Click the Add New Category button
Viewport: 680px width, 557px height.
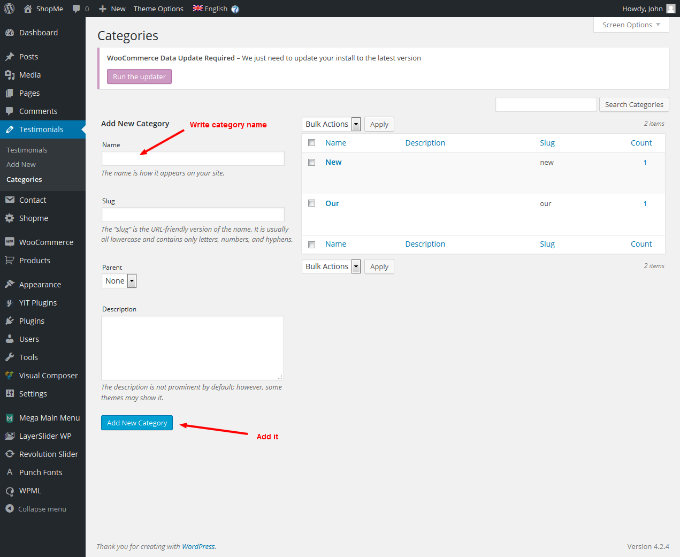pyautogui.click(x=137, y=423)
